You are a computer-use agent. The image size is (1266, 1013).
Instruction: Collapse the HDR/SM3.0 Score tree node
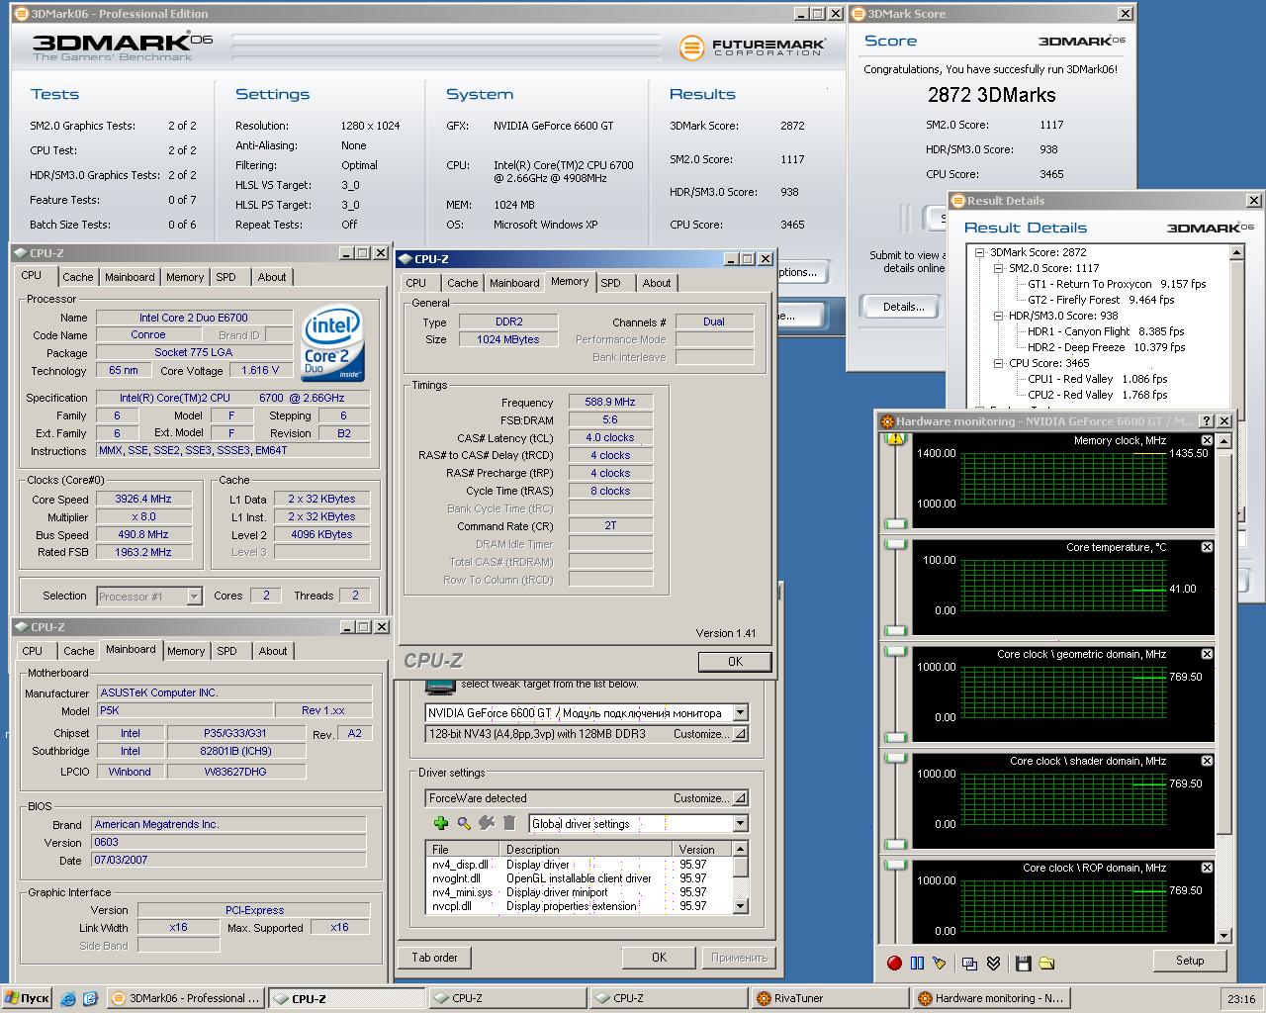pyautogui.click(x=998, y=316)
